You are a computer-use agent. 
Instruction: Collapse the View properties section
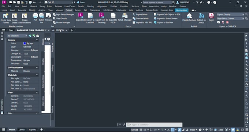point(37,92)
